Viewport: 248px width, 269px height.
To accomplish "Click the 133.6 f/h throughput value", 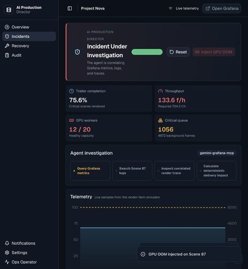I will click(x=172, y=100).
